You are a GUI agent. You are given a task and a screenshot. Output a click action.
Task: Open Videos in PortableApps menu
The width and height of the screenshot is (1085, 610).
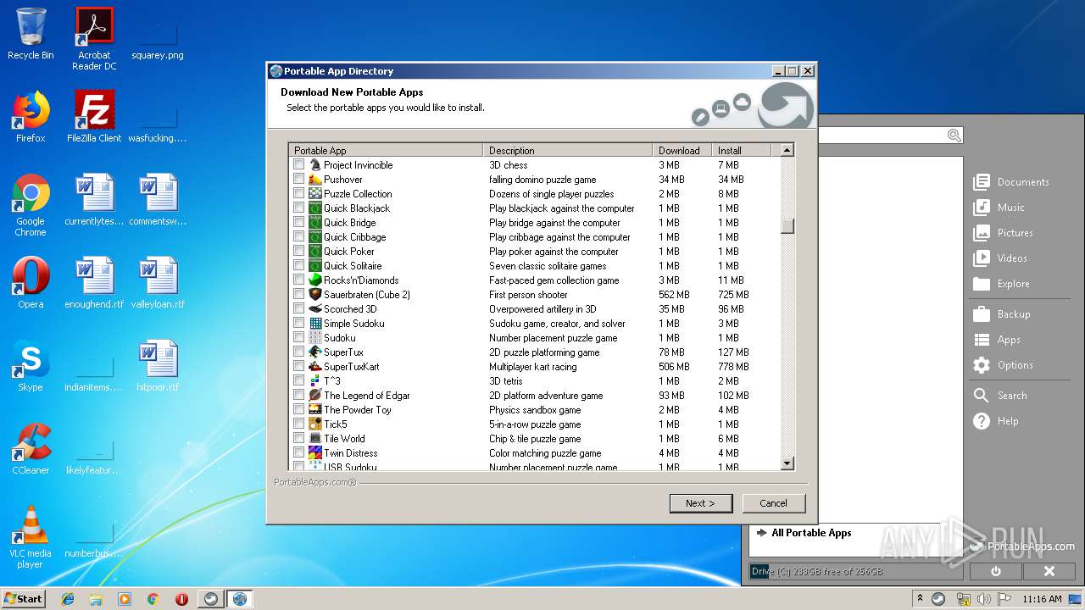pos(1001,258)
